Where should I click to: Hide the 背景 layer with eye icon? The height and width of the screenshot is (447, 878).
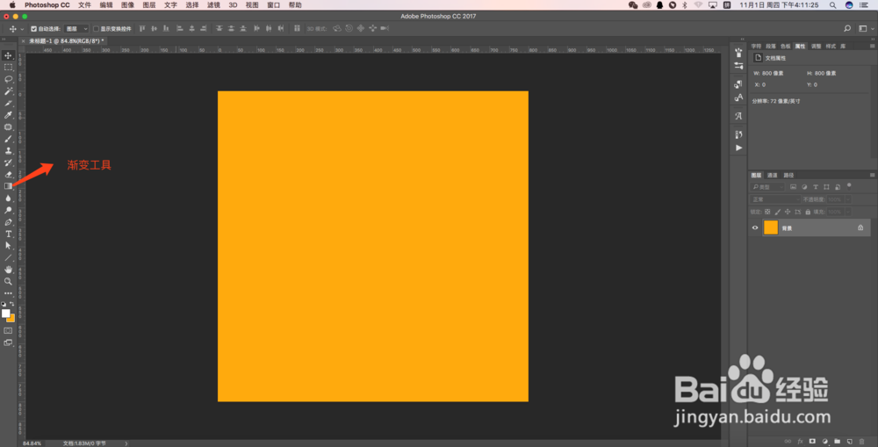[x=755, y=228]
